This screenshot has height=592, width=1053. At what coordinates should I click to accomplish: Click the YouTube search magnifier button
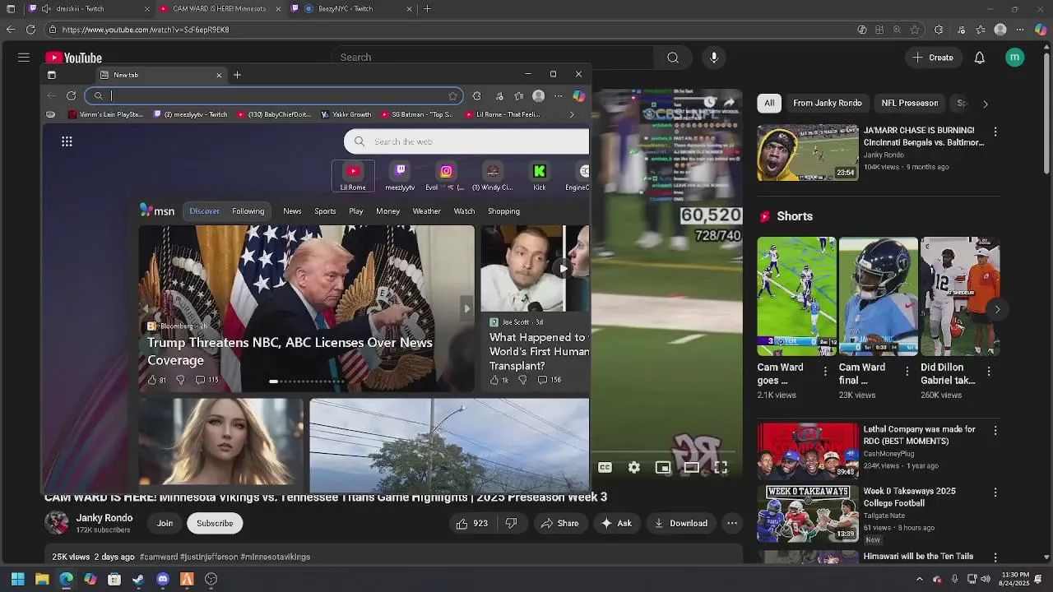click(x=673, y=58)
